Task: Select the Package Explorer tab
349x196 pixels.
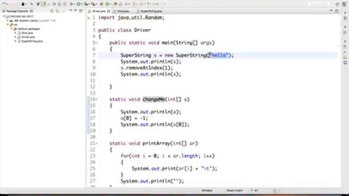Action: (17, 11)
